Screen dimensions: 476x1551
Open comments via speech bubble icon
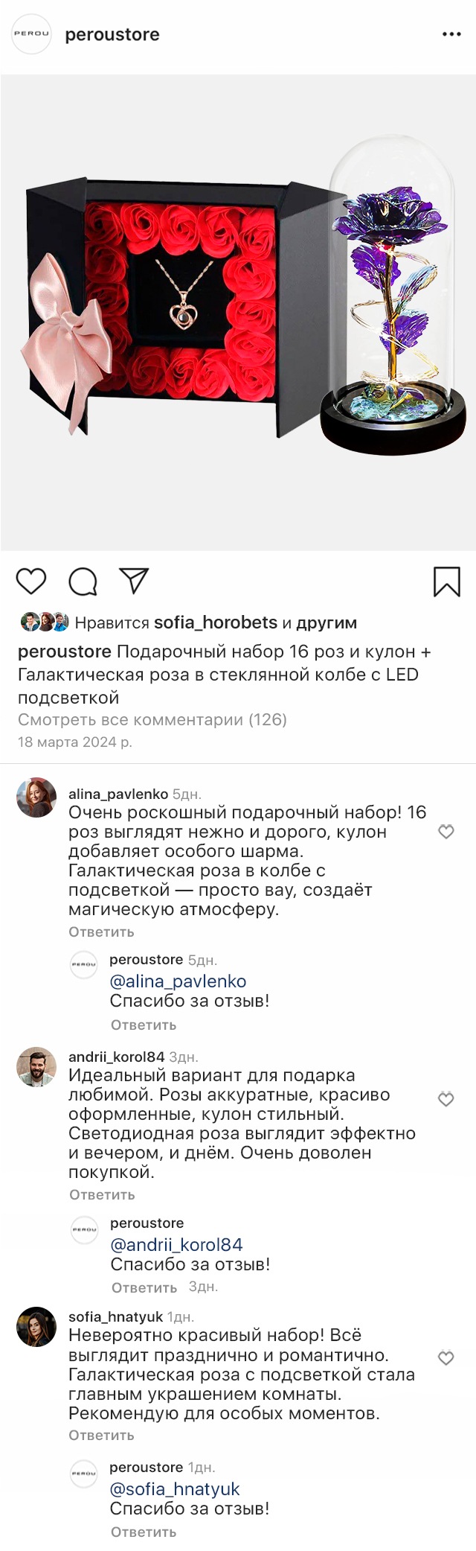point(83,582)
